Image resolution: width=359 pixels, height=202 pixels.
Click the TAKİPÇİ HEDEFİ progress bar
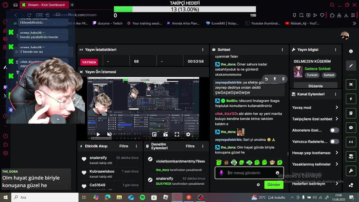[185, 9]
